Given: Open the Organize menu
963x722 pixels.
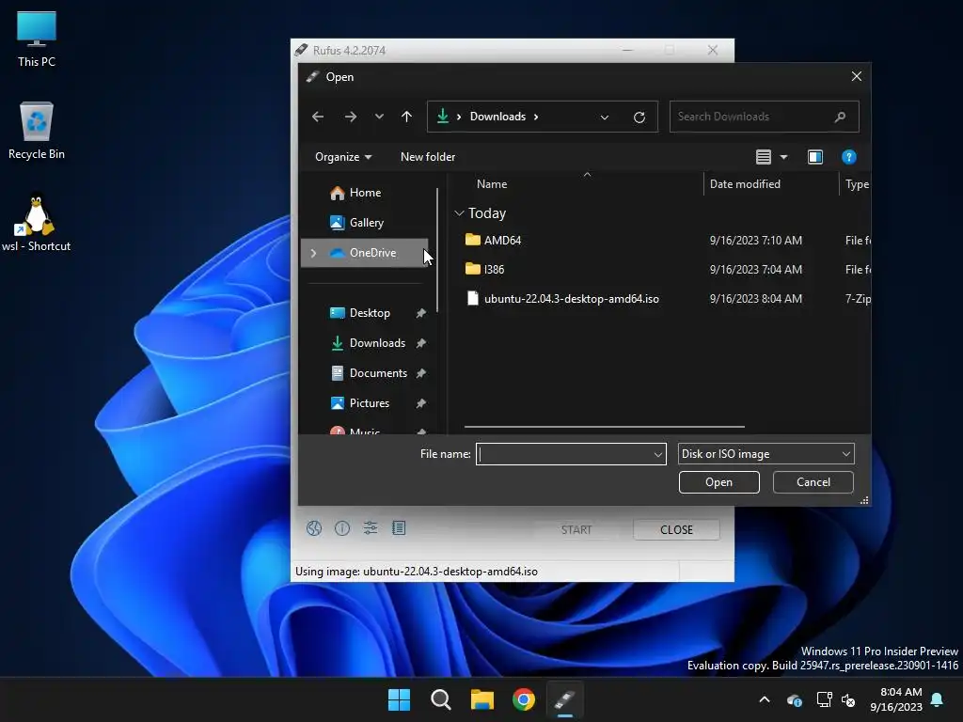Looking at the screenshot, I should tap(343, 157).
